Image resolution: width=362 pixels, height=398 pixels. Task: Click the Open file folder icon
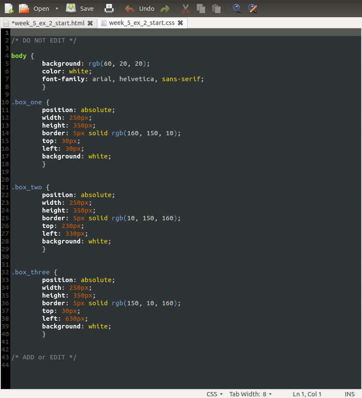click(24, 8)
